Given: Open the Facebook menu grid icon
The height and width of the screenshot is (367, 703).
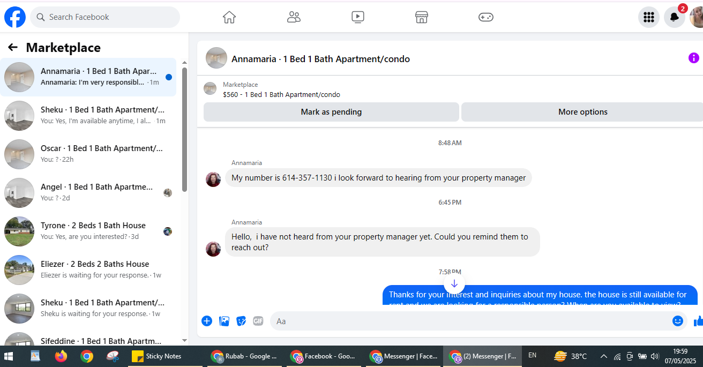Looking at the screenshot, I should pos(649,17).
